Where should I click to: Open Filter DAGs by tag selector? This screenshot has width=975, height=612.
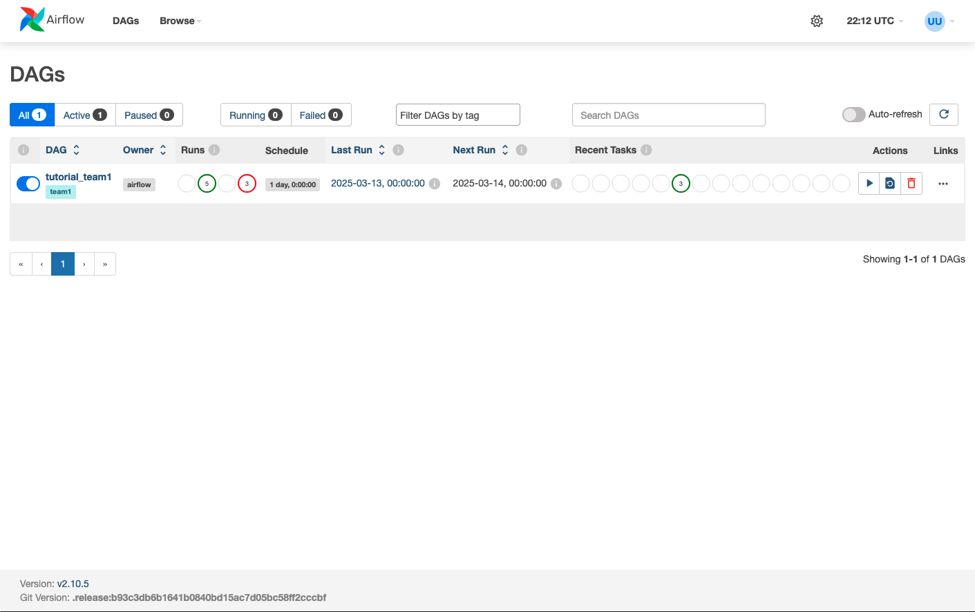[457, 115]
